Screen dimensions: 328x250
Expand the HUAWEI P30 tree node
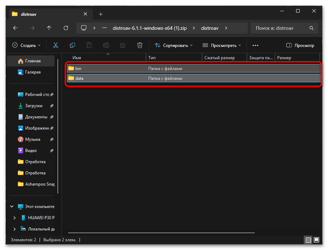(14, 218)
